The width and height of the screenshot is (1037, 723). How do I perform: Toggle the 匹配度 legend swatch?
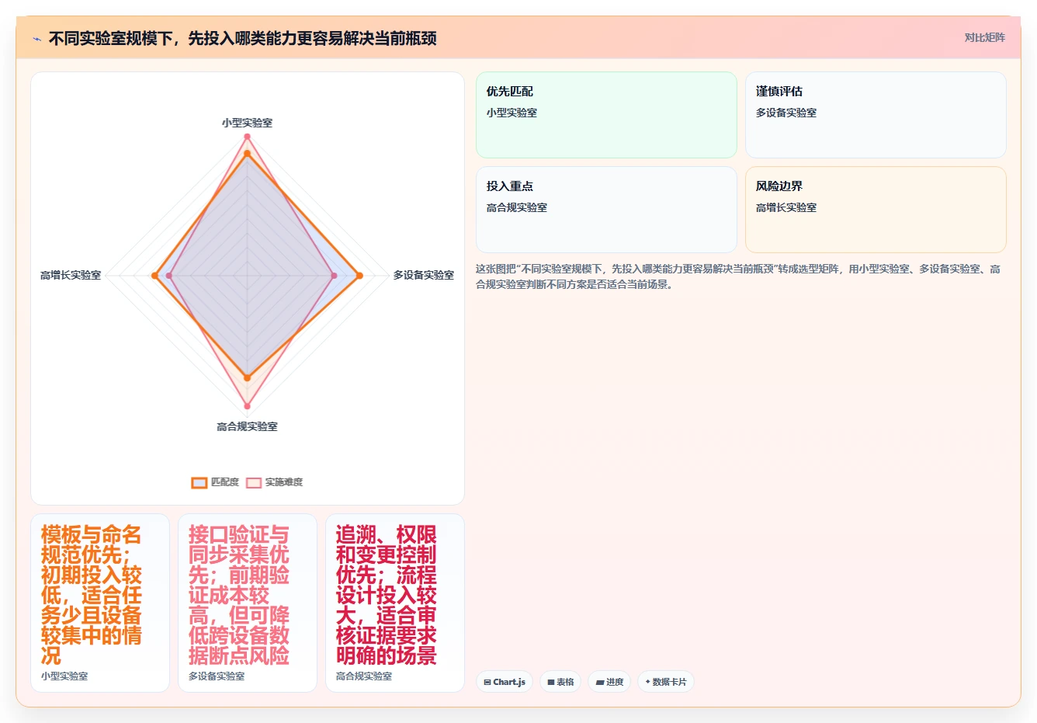pyautogui.click(x=199, y=482)
